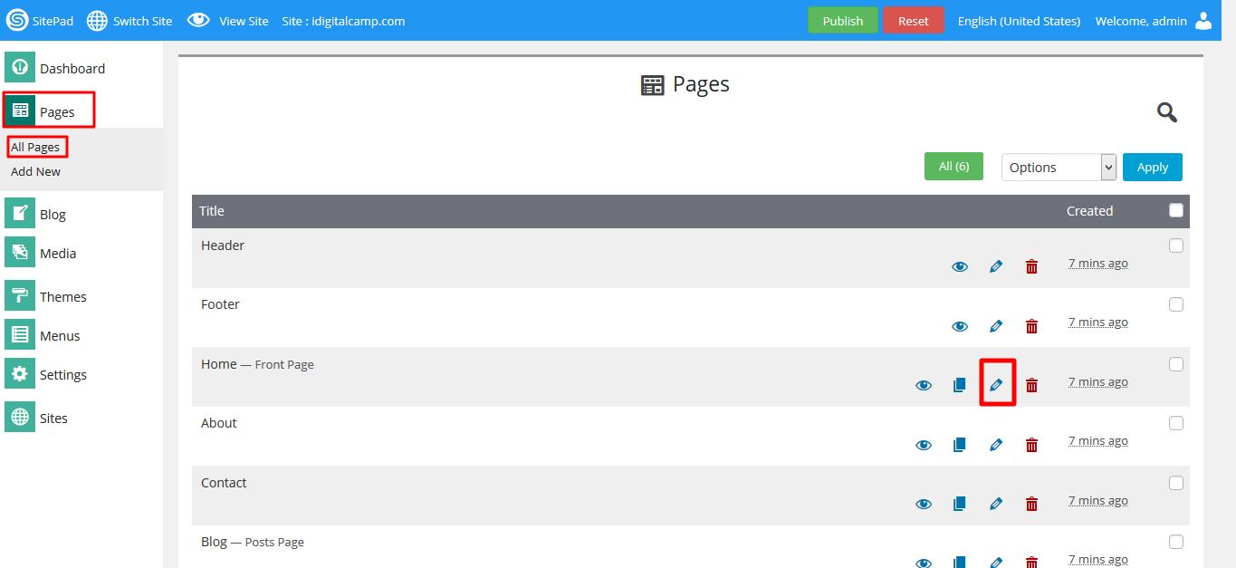Image resolution: width=1236 pixels, height=568 pixels.
Task: Click the Created column header
Action: tap(1089, 210)
